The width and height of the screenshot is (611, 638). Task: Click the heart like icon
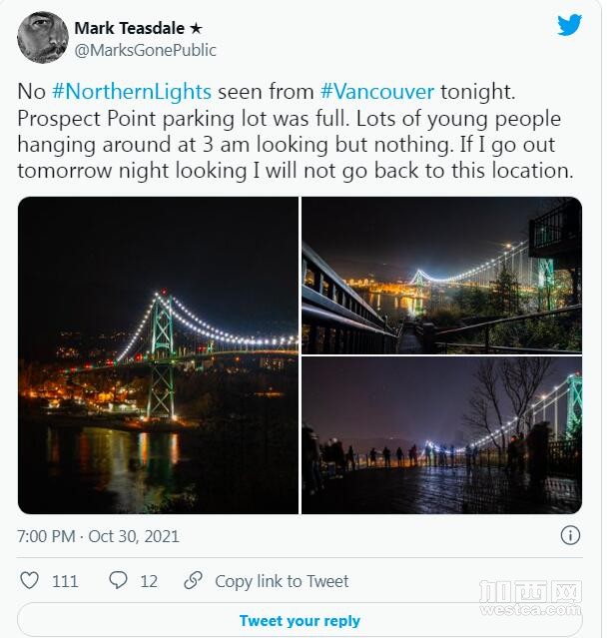[x=29, y=580]
